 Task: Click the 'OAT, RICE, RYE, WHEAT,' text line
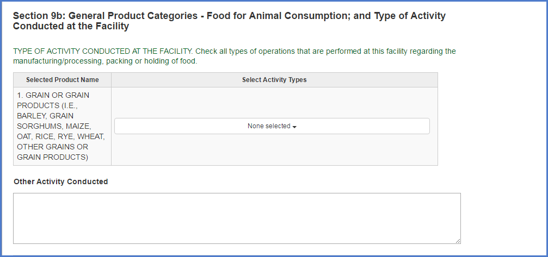(x=60, y=136)
